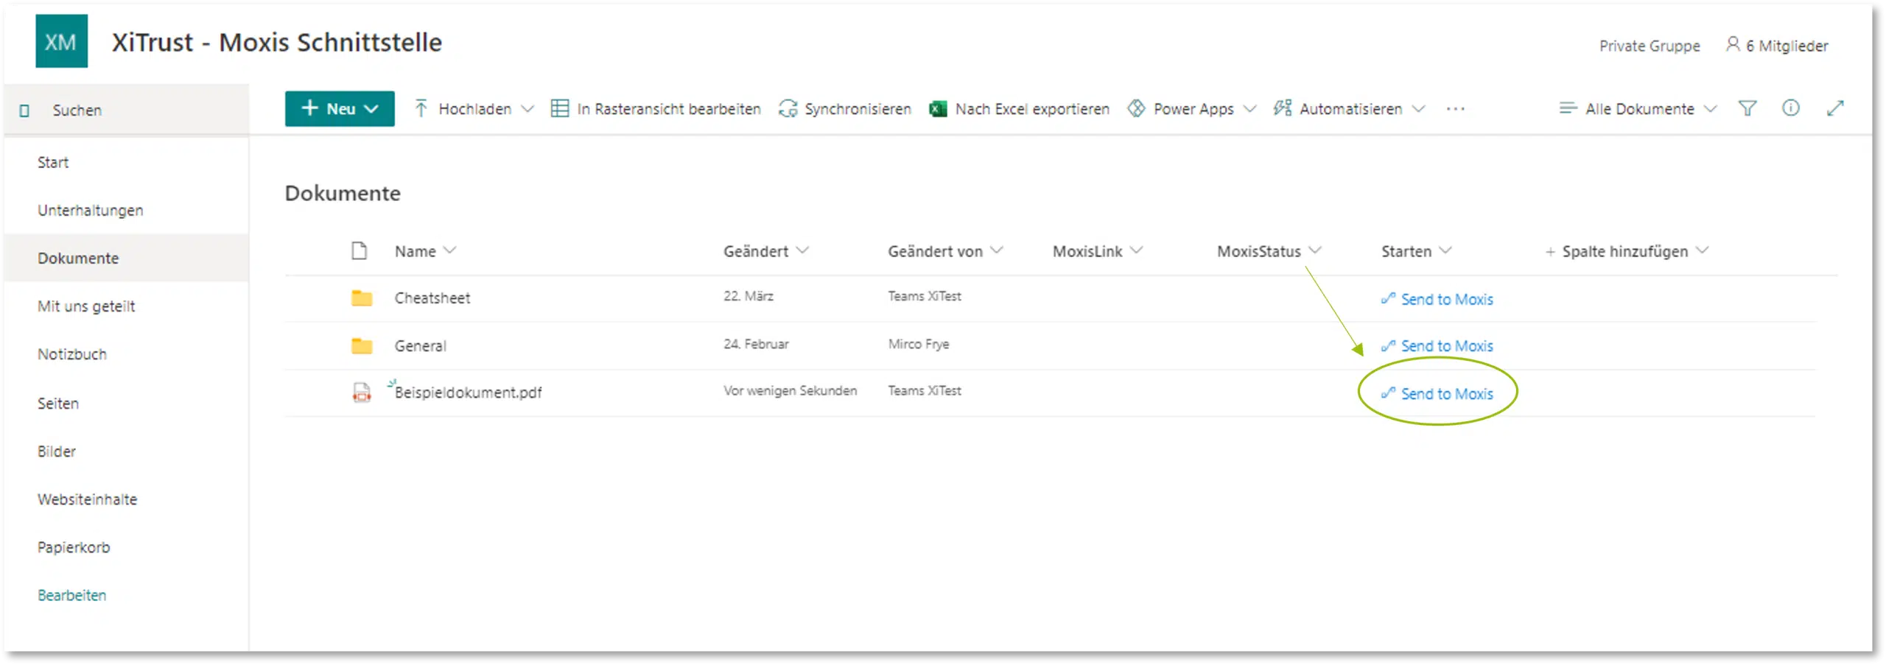
Task: Open the Alle Dokumente view chevron
Action: 1711,109
